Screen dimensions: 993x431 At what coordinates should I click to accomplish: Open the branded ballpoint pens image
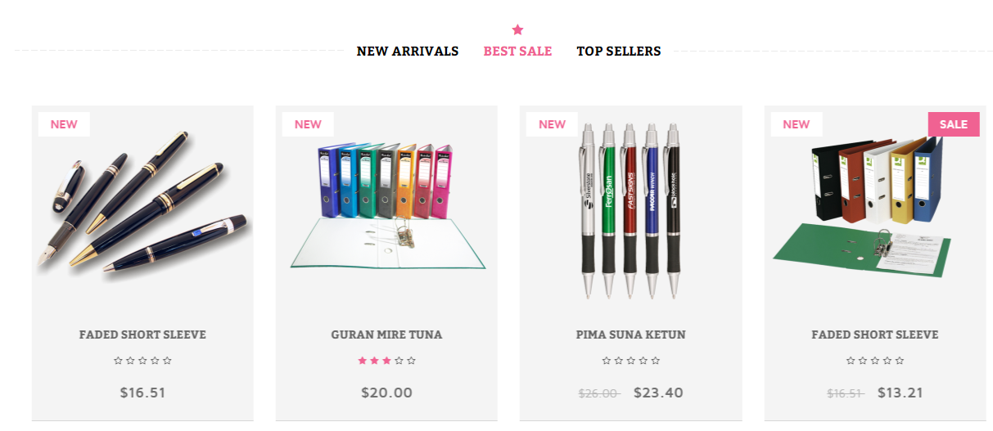tap(630, 209)
